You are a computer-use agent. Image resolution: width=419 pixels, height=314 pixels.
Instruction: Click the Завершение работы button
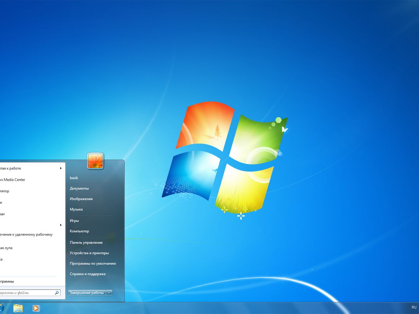point(87,293)
